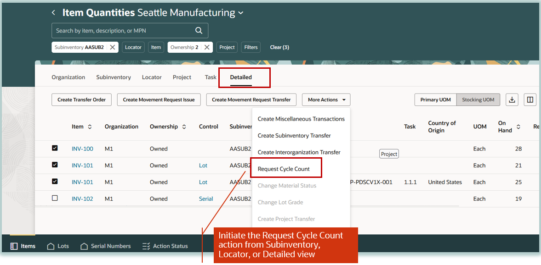Select the Stocking UOM toggle

478,100
